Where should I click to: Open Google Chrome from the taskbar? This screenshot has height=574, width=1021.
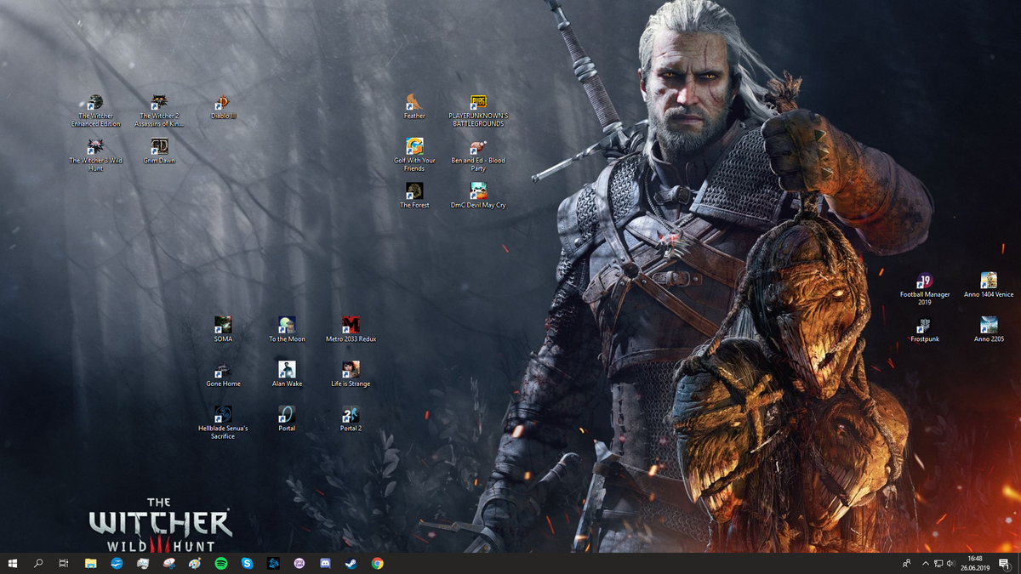pos(377,563)
